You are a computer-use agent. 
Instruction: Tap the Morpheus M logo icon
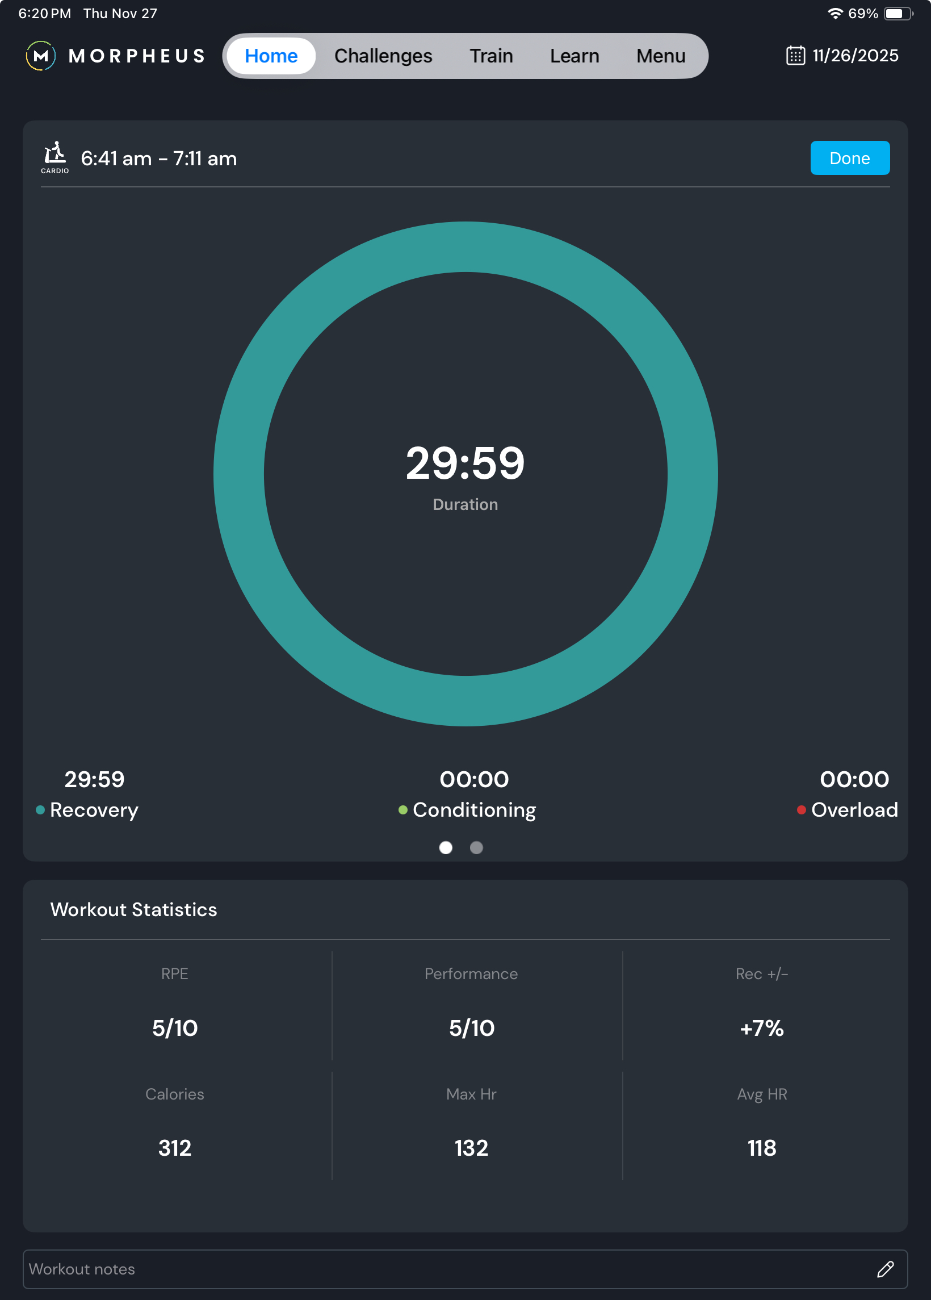[41, 56]
